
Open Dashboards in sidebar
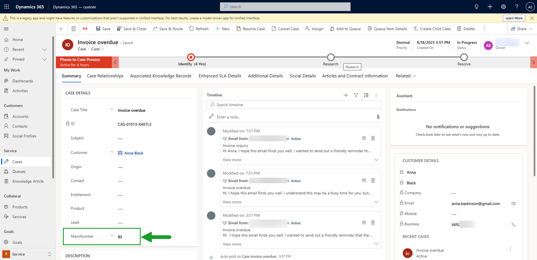coord(23,81)
